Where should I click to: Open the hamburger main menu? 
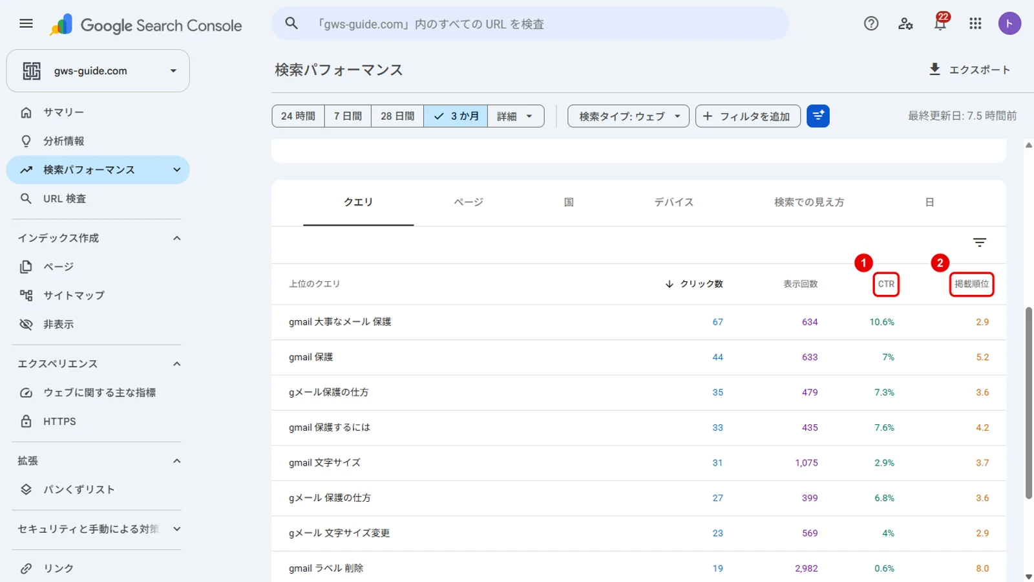(26, 24)
